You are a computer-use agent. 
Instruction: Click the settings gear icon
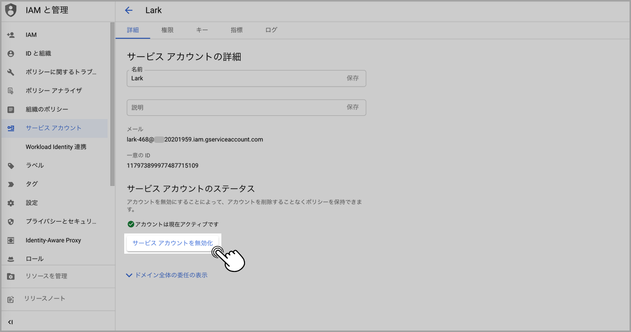pos(10,203)
